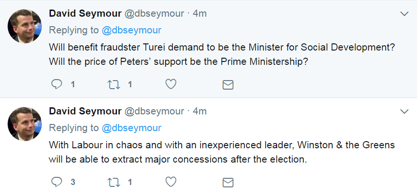This screenshot has width=417, height=195.
Task: Like the tweet about Winston & the Greens
Action: pyautogui.click(x=171, y=182)
